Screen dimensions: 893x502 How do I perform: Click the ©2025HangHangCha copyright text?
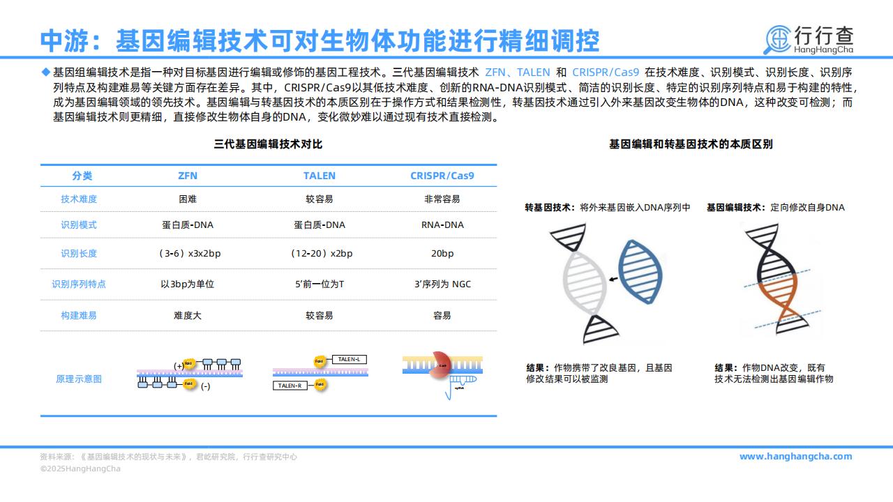pos(80,469)
